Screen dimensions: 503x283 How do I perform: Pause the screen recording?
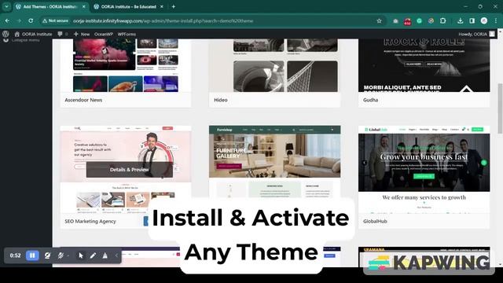[x=32, y=255]
